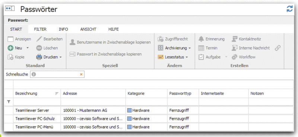Image resolution: width=298 pixels, height=137 pixels.
Task: Select the TeamViewer PC-Schulz entry
Action: point(35,118)
